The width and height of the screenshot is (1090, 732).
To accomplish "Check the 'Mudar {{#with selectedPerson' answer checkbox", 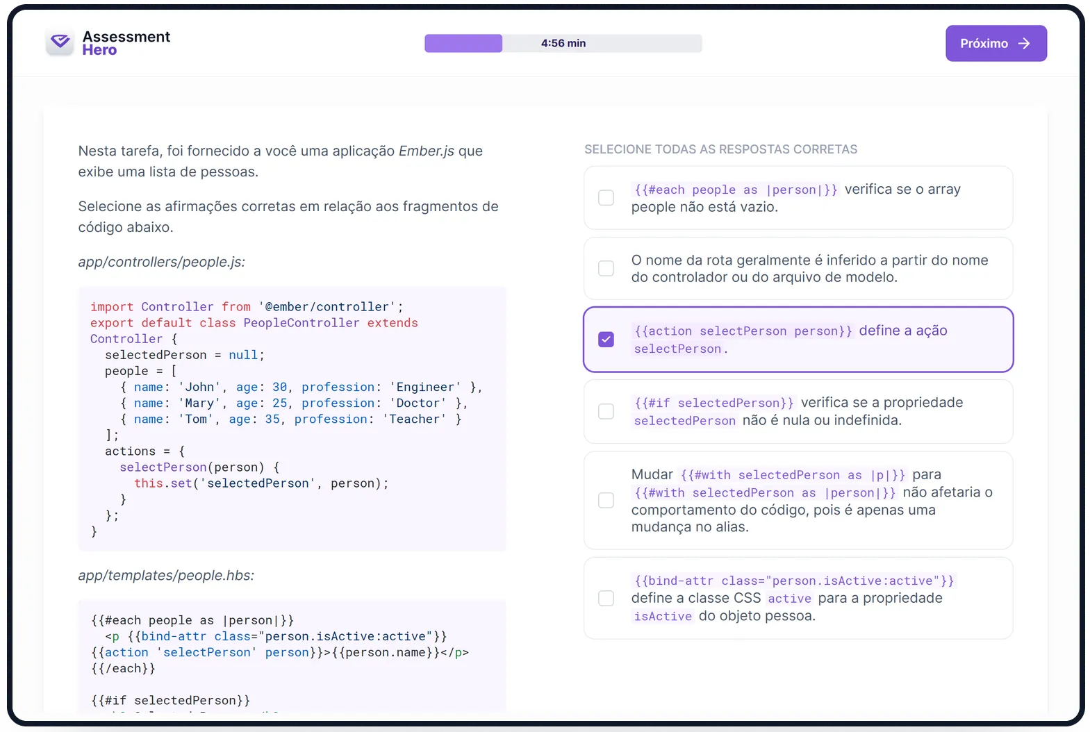I will [606, 500].
